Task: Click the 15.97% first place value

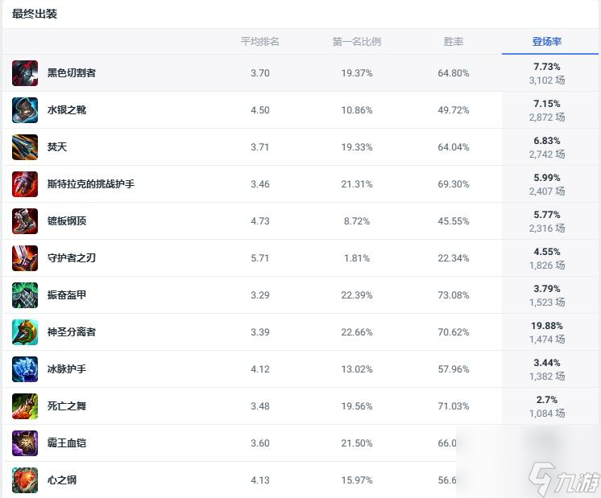Action: pos(357,480)
